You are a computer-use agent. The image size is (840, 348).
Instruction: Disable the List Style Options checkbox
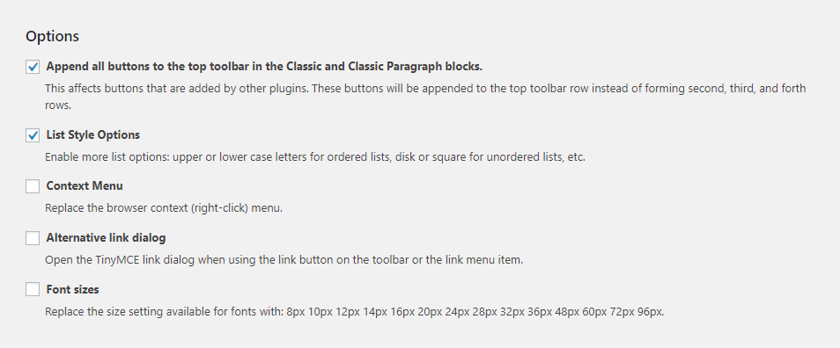33,135
